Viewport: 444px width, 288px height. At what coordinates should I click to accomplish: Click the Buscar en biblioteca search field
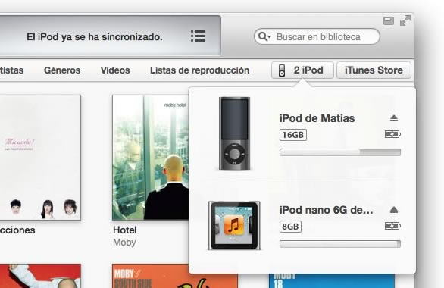pyautogui.click(x=317, y=36)
